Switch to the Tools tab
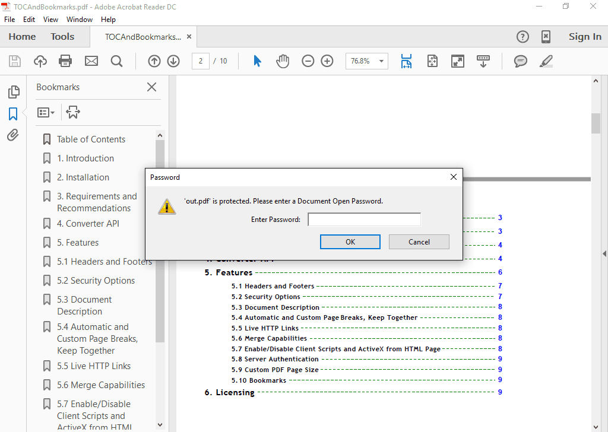608x432 pixels. click(62, 37)
